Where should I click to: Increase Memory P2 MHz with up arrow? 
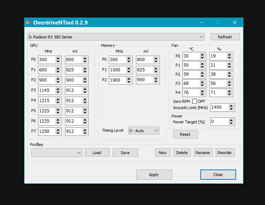[x=129, y=79]
